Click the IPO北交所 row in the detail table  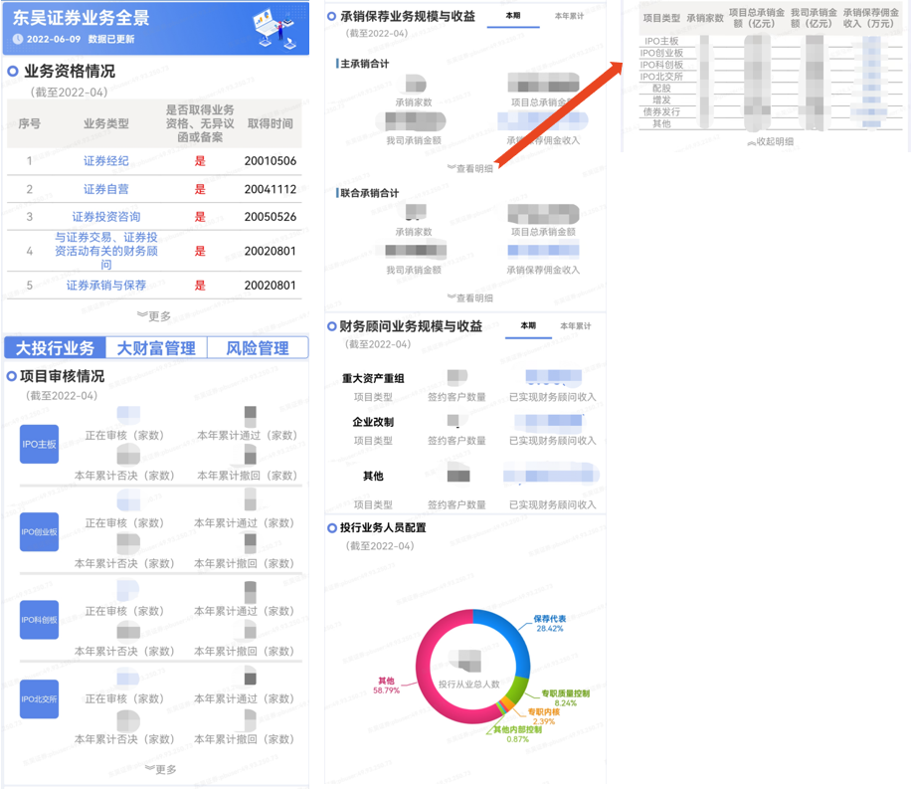771,77
